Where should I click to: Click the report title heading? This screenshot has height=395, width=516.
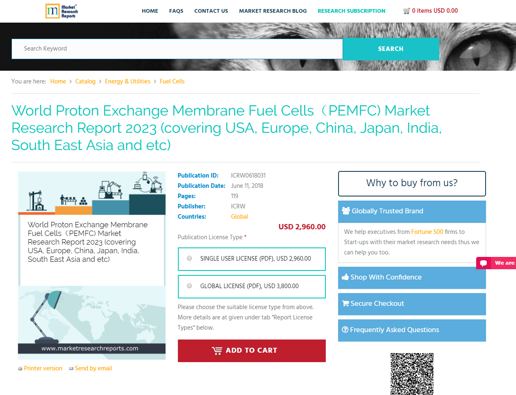[226, 128]
